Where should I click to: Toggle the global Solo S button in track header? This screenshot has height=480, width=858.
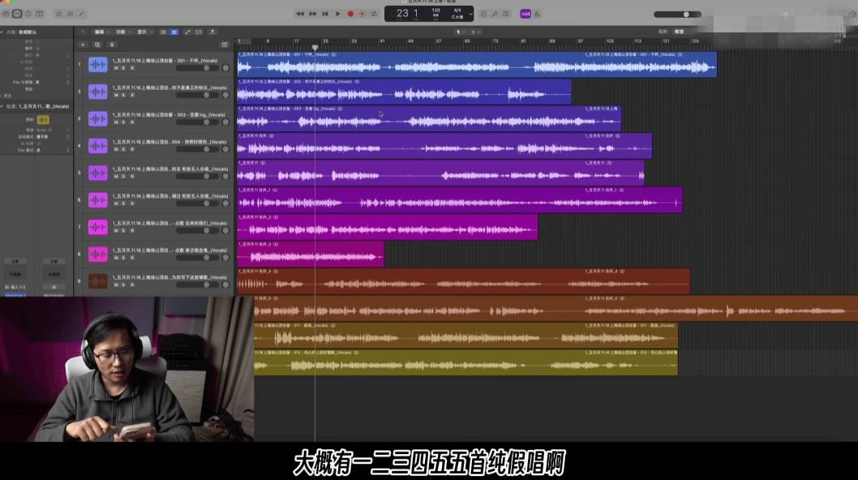click(x=112, y=45)
